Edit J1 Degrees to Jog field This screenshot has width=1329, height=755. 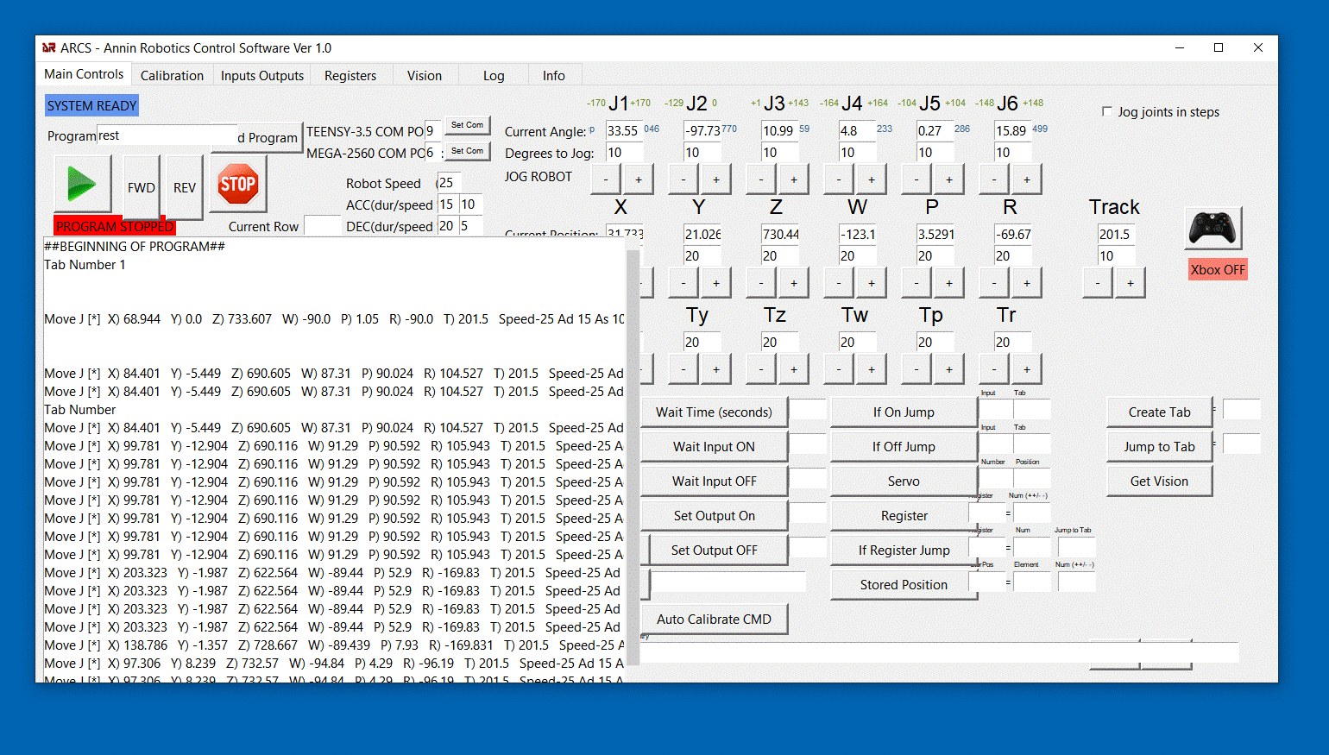coord(624,153)
